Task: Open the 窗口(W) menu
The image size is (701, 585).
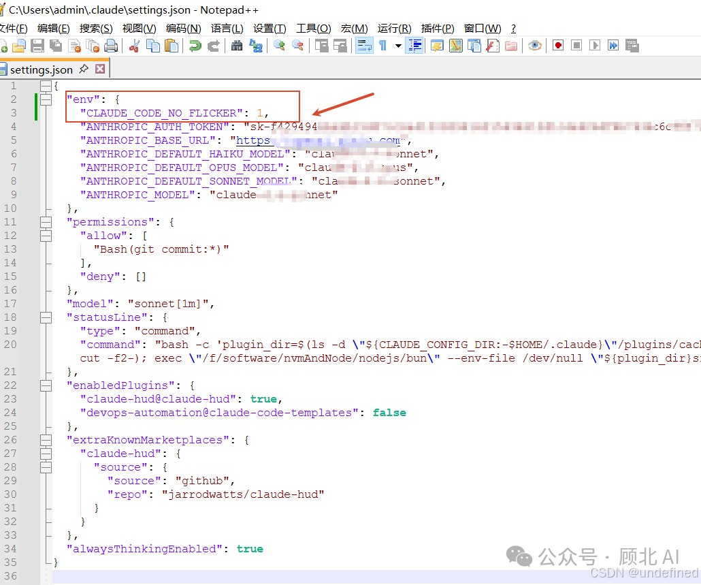Action: click(x=483, y=29)
